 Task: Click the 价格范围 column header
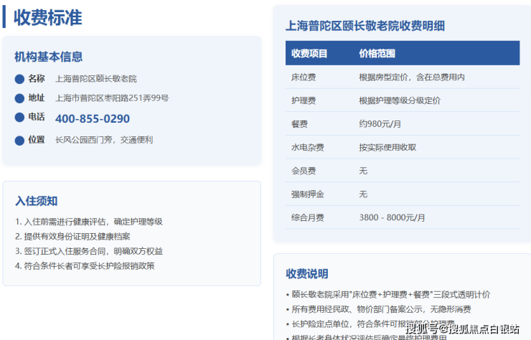click(377, 54)
